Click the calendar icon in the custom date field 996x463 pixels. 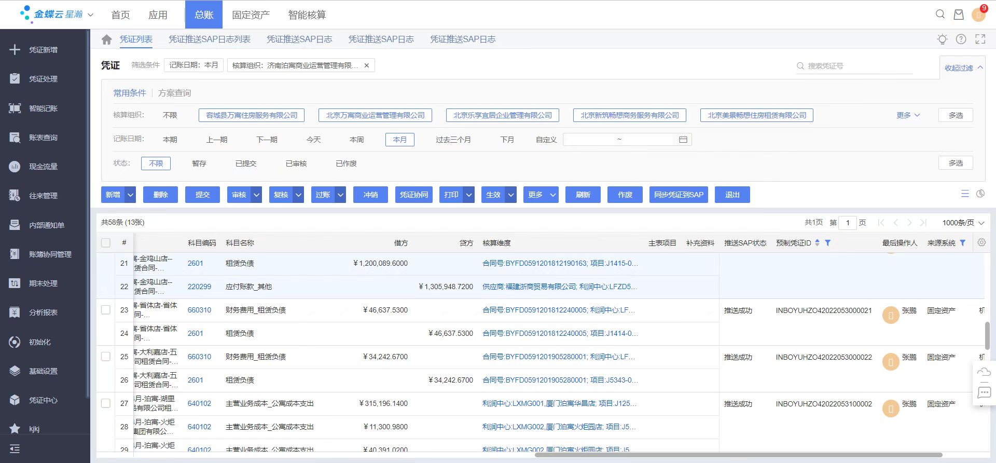[x=683, y=140]
